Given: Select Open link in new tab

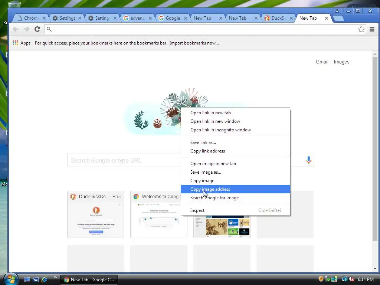Looking at the screenshot, I should point(235,113).
